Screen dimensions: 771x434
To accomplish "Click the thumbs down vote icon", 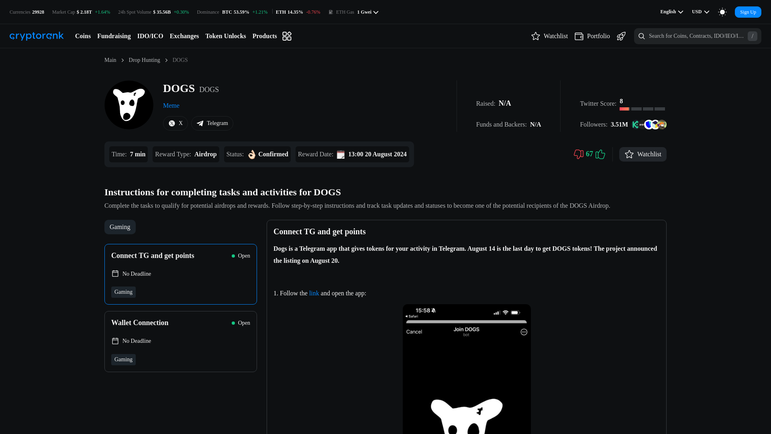I will (579, 154).
